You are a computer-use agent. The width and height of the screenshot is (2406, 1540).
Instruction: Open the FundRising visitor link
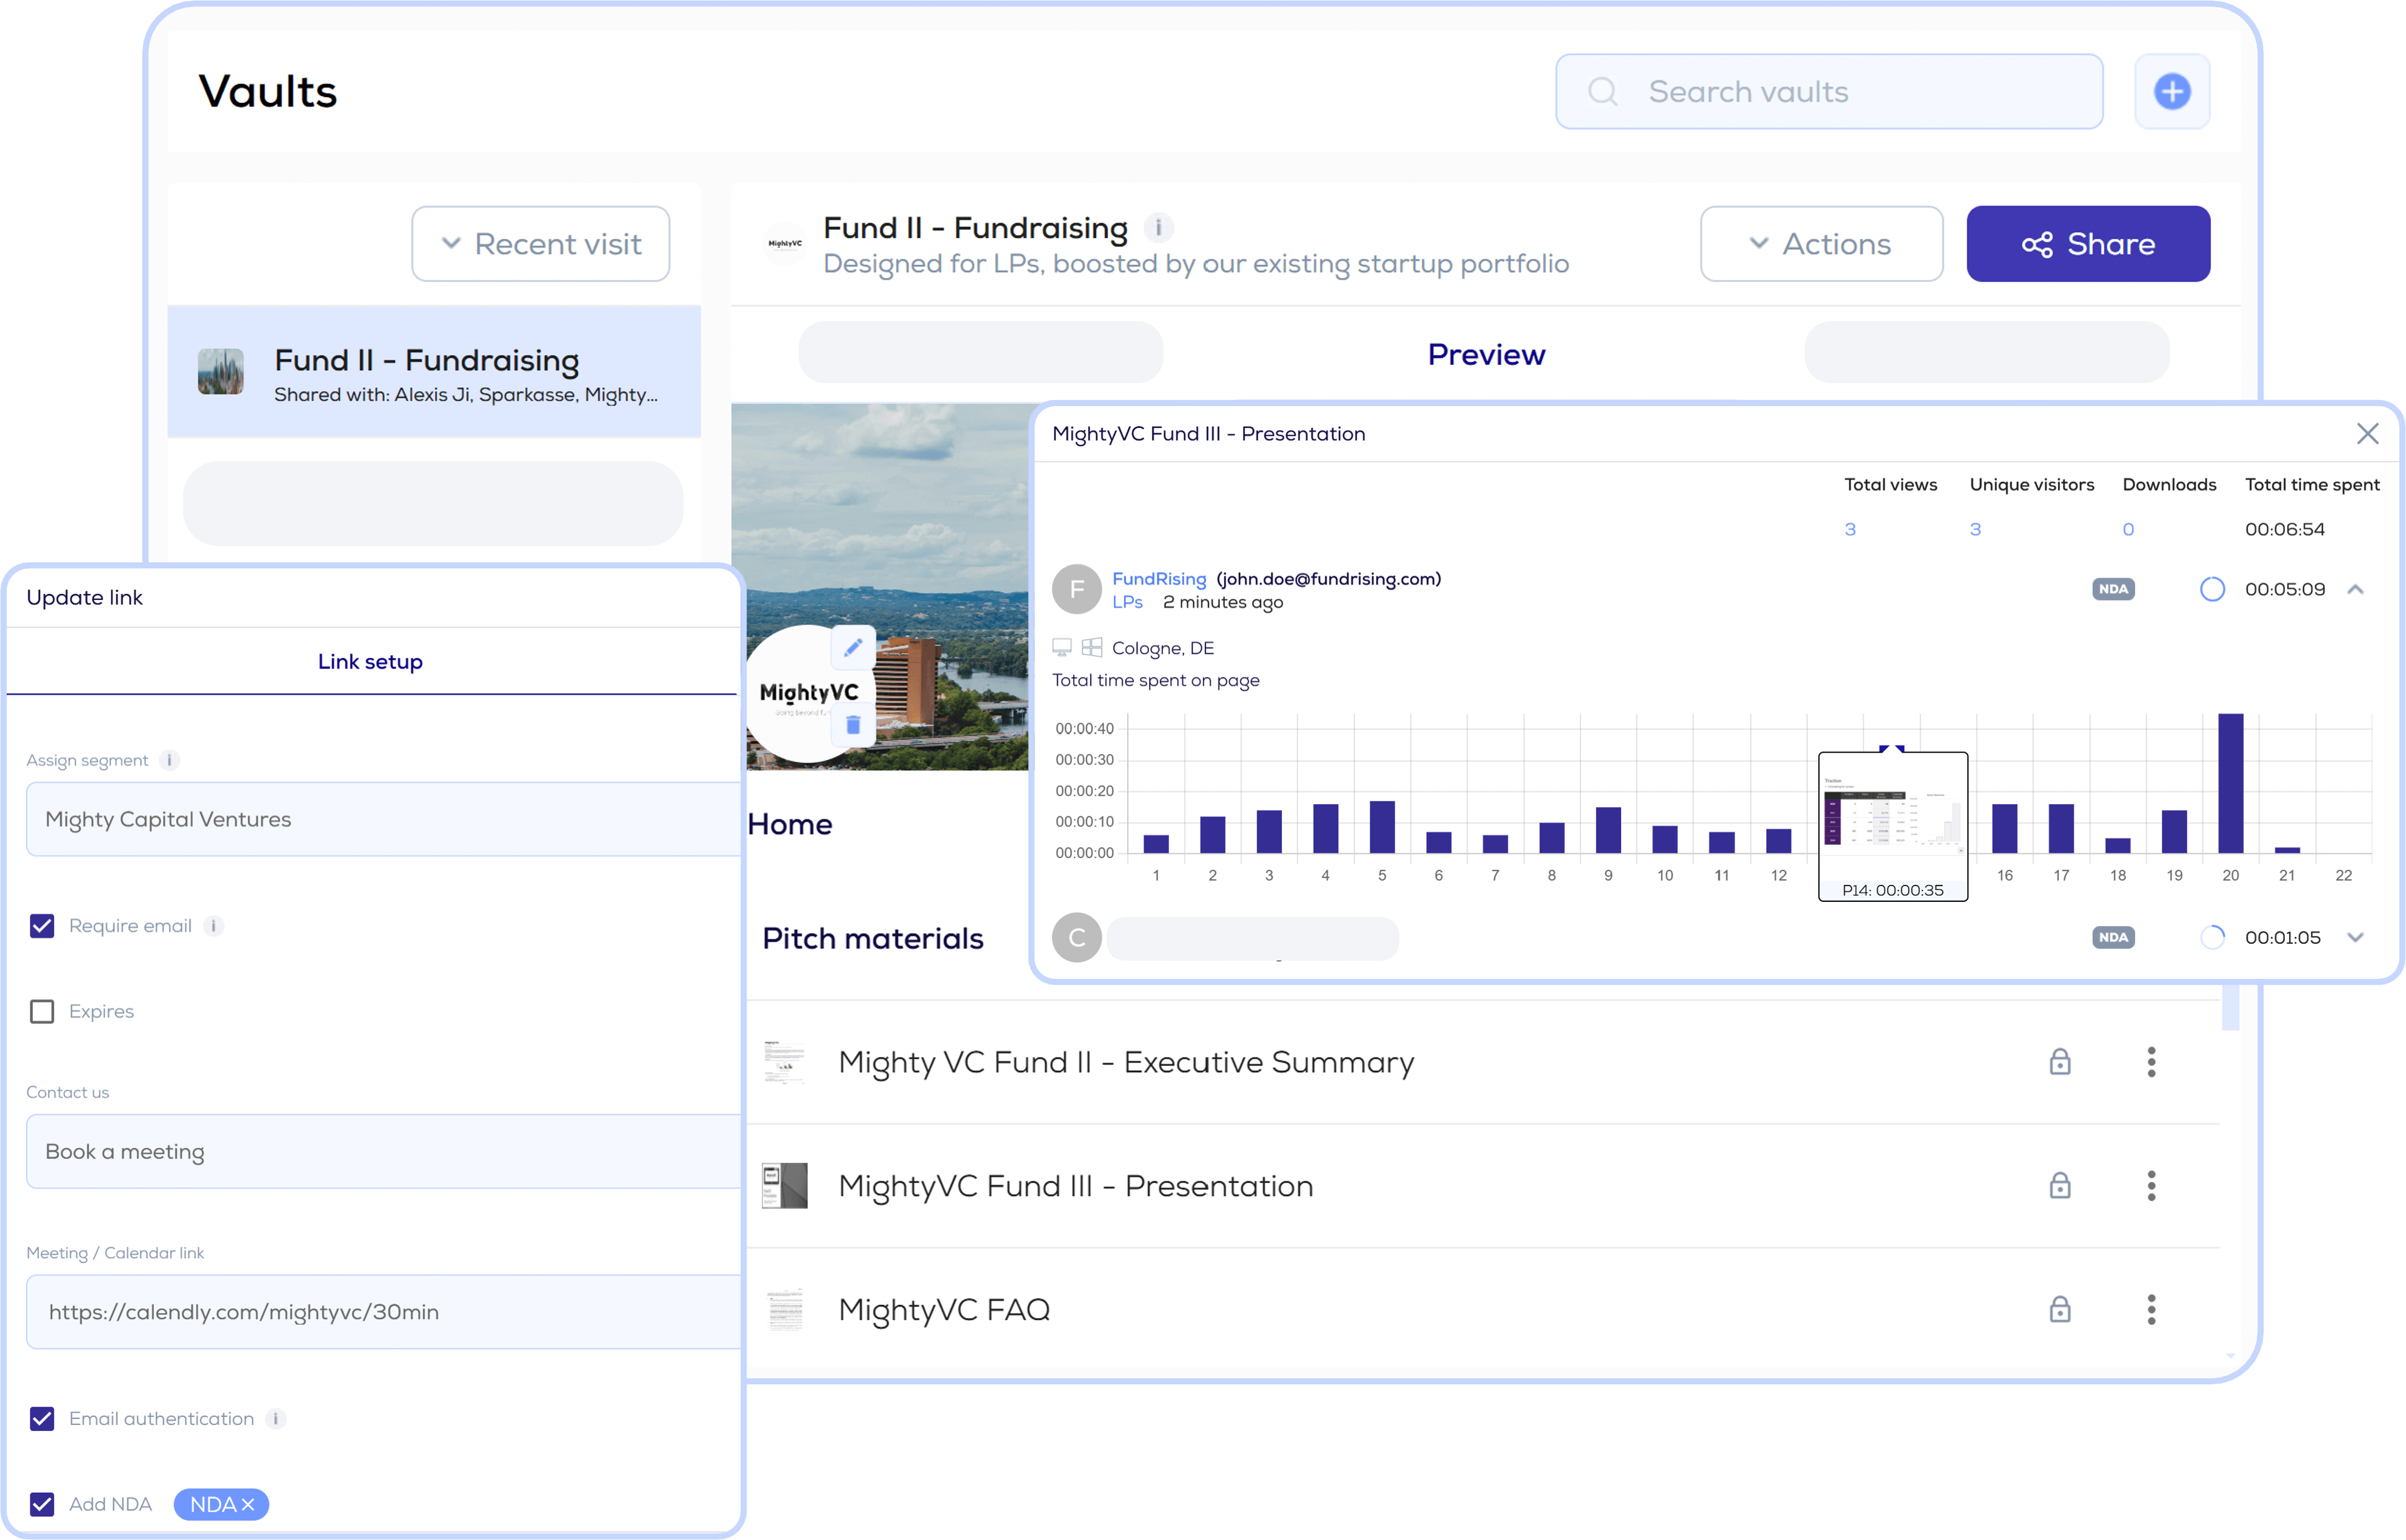[1159, 579]
